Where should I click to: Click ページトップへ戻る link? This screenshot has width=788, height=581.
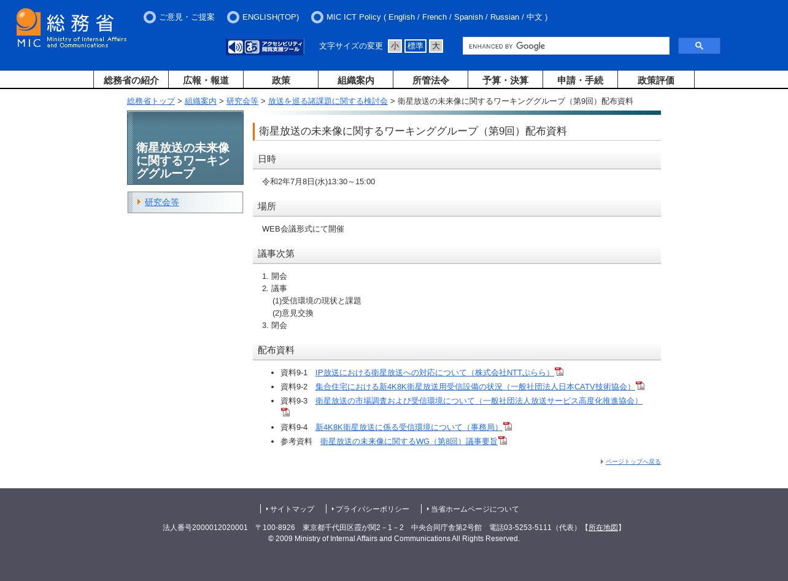point(633,462)
